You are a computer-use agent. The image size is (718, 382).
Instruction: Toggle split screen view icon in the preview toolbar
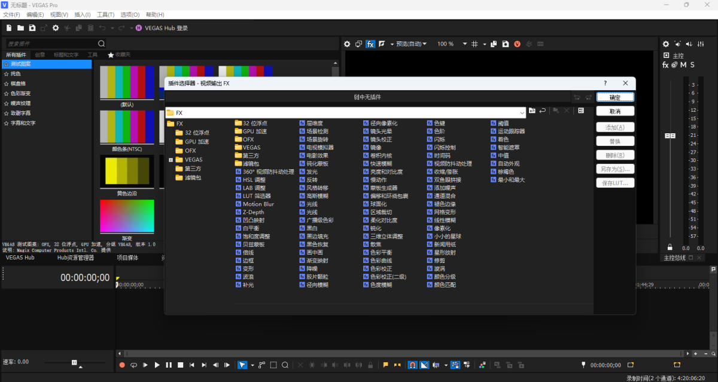(x=382, y=44)
